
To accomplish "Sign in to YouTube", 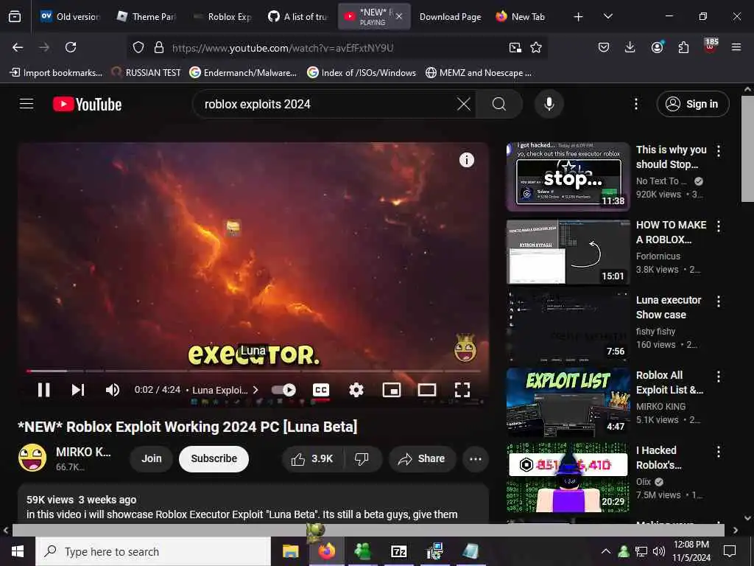I will [693, 104].
